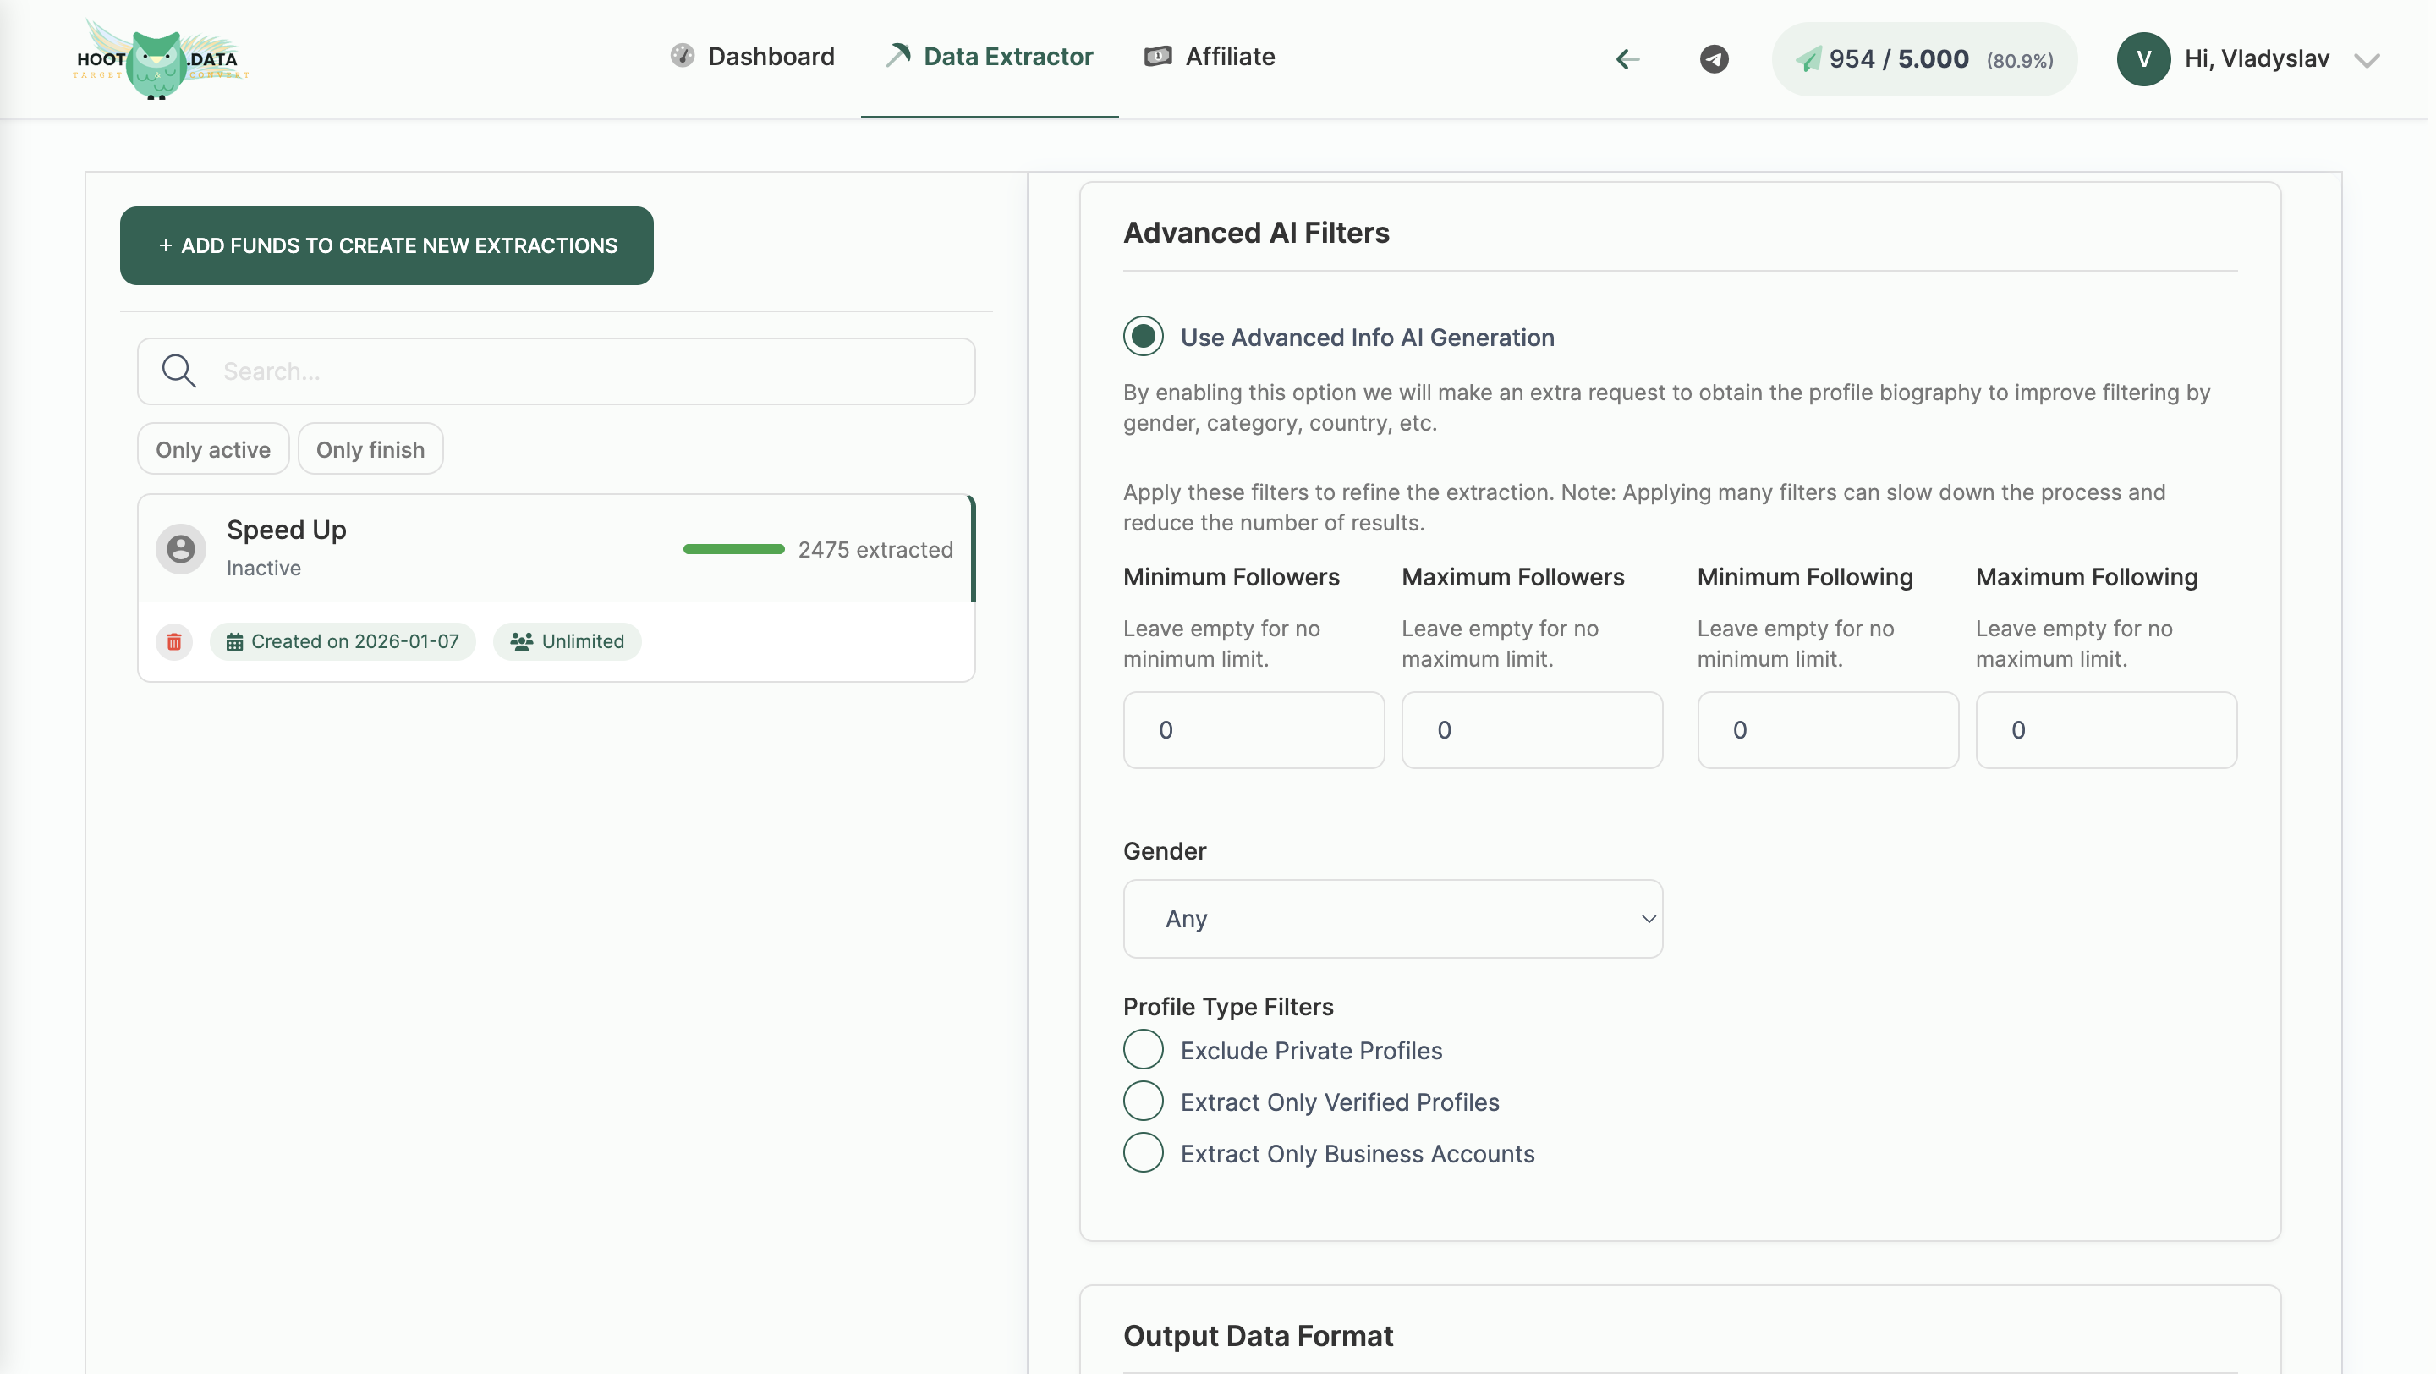Enable Exclude Private Profiles
2436x1374 pixels.
pos(1143,1050)
